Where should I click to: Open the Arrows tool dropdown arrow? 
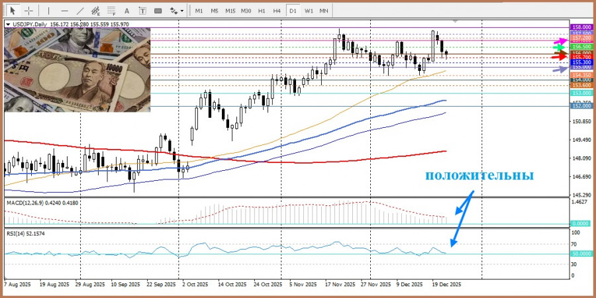[x=183, y=11]
